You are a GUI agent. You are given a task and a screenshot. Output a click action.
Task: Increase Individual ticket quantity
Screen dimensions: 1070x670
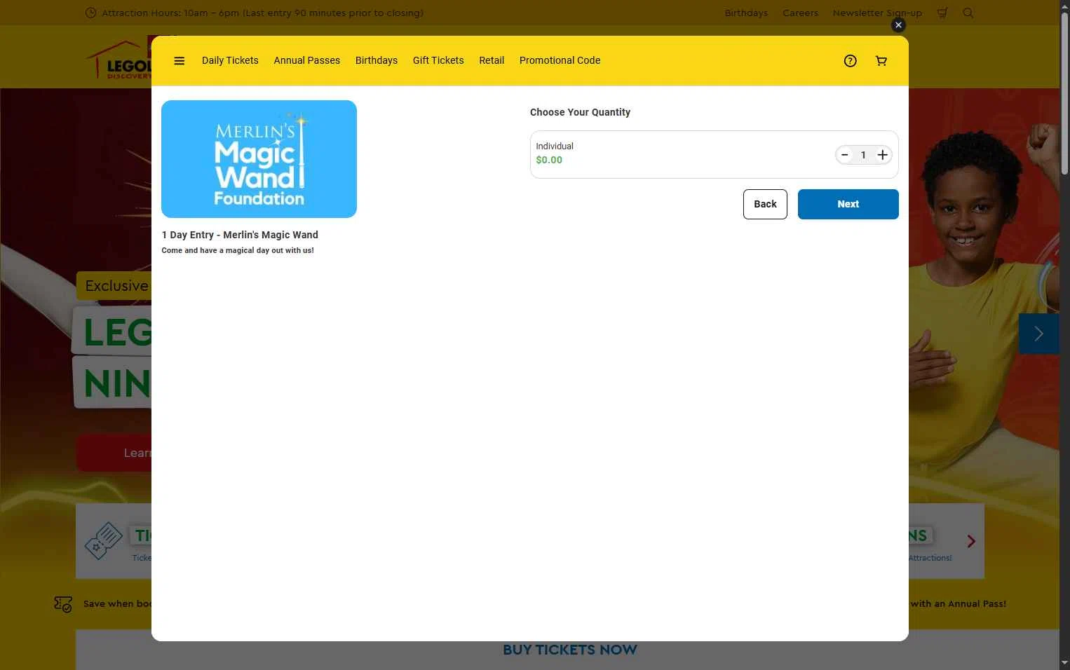point(882,155)
